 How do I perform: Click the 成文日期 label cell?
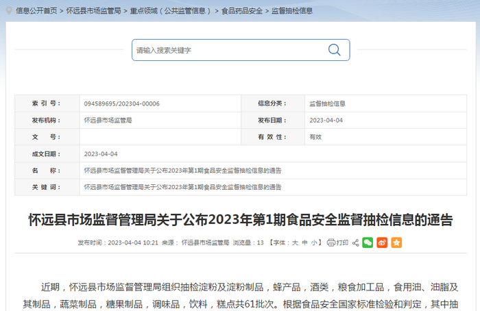[x=47, y=153]
